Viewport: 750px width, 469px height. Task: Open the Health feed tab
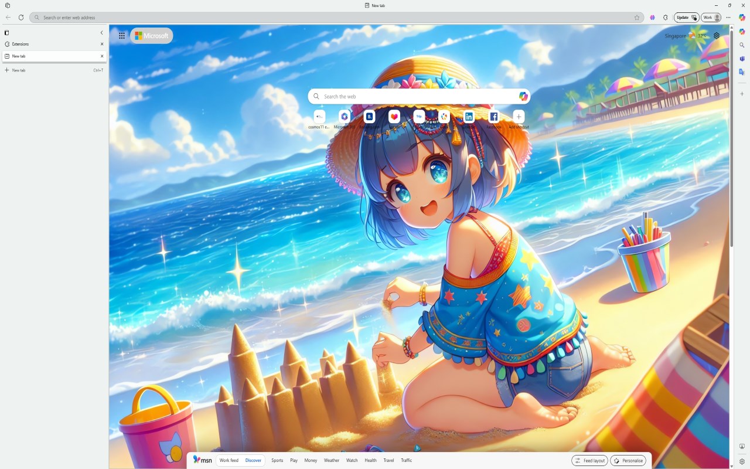coord(370,461)
